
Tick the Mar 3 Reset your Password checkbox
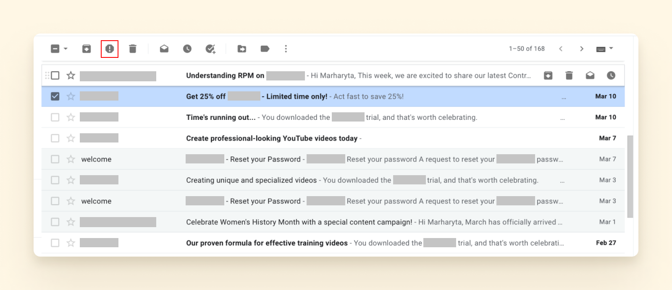tap(55, 201)
